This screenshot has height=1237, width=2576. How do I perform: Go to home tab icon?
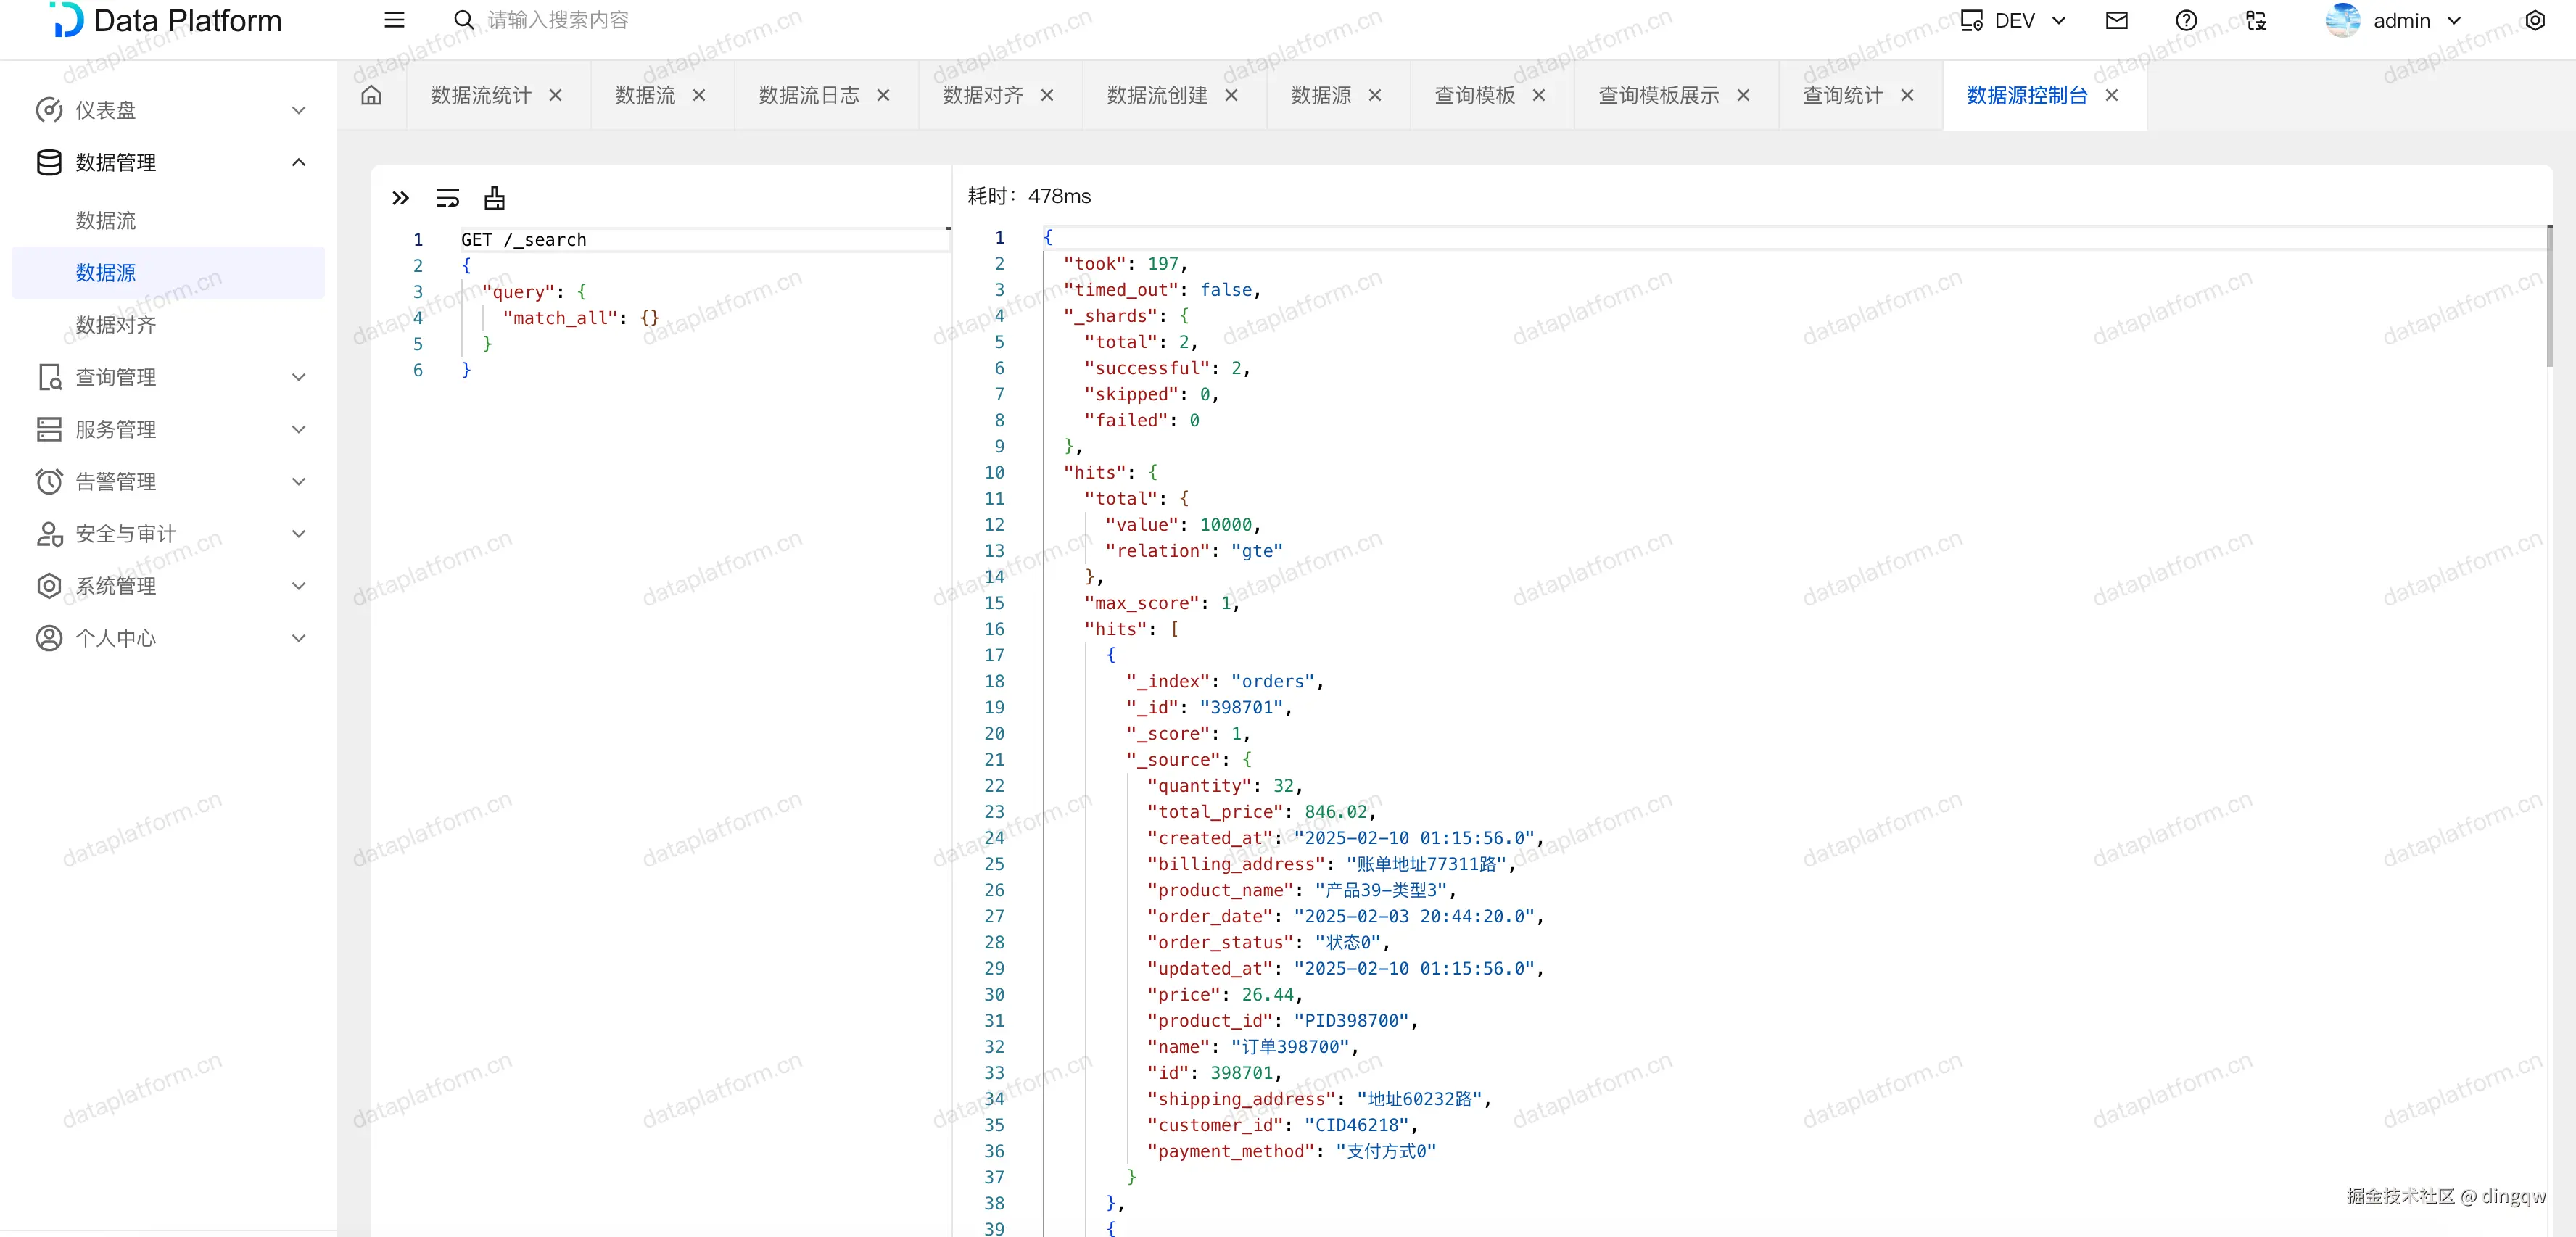click(371, 95)
